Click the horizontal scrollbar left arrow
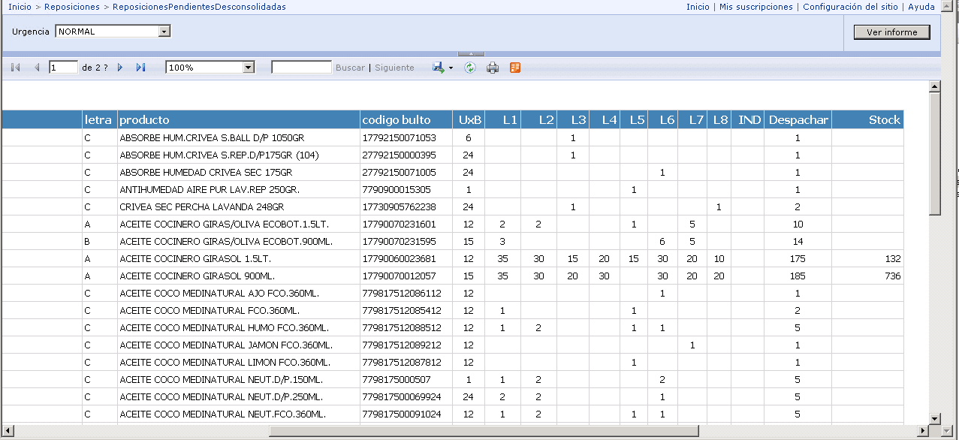The height and width of the screenshot is (440, 959). [8, 431]
